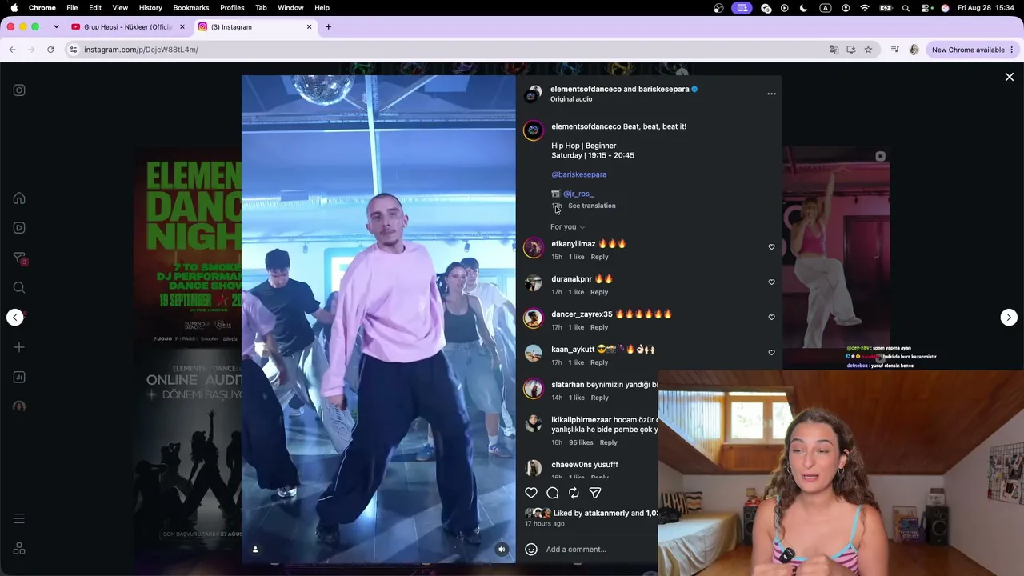The image size is (1024, 576).
Task: Open a new Chrome tab
Action: pyautogui.click(x=328, y=27)
